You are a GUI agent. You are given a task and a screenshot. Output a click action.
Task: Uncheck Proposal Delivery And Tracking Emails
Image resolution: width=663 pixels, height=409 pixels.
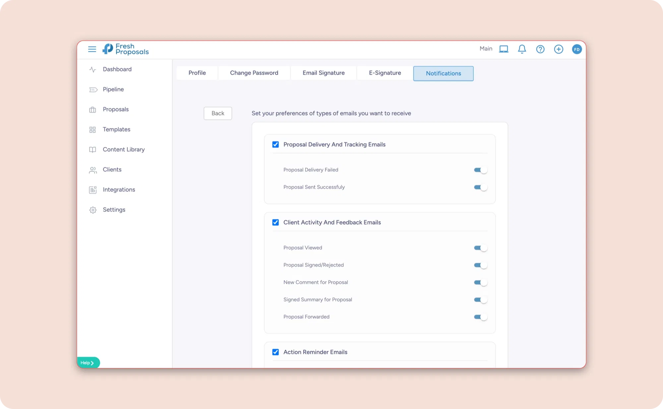click(275, 145)
